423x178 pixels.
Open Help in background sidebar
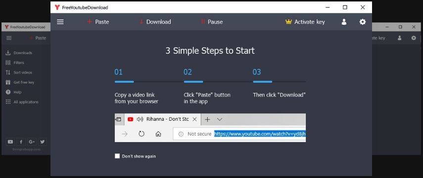[13, 92]
